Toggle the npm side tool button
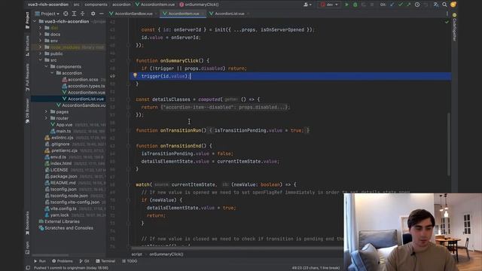This screenshot has width=482, height=271. tap(28, 248)
